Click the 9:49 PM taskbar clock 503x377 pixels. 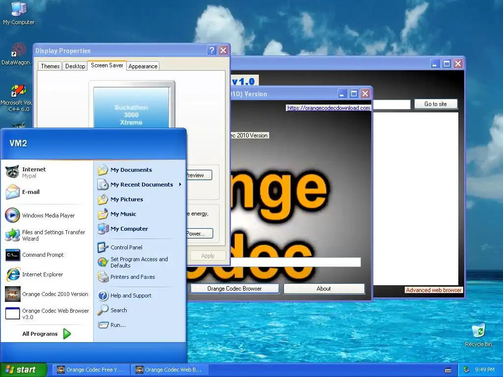click(485, 370)
